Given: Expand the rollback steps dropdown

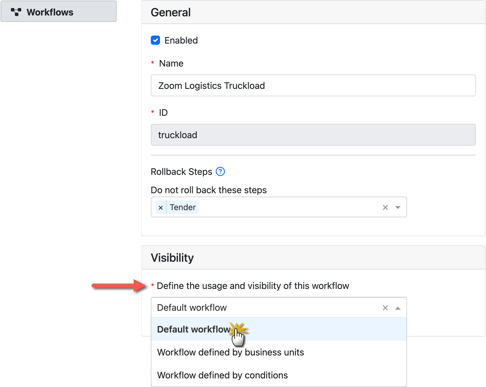Looking at the screenshot, I should (x=398, y=207).
